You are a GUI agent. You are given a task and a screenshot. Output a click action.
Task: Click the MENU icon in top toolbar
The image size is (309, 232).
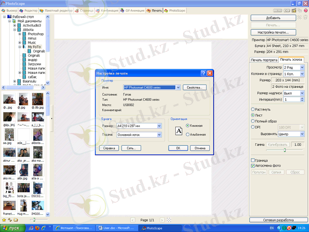(277, 11)
